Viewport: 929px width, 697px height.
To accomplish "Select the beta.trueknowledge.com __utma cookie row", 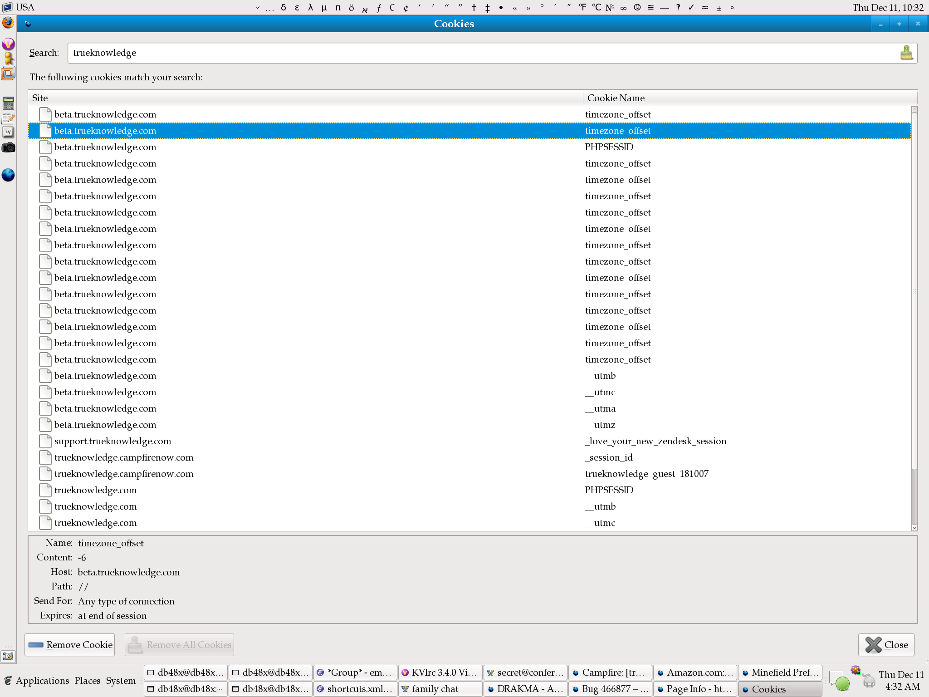I will 469,408.
